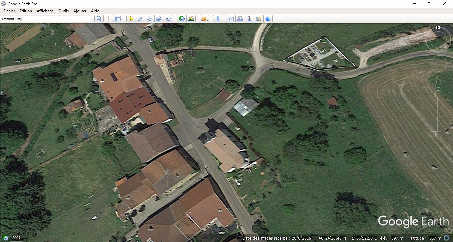
Task: Click the email envelope icon
Action: tap(230, 19)
